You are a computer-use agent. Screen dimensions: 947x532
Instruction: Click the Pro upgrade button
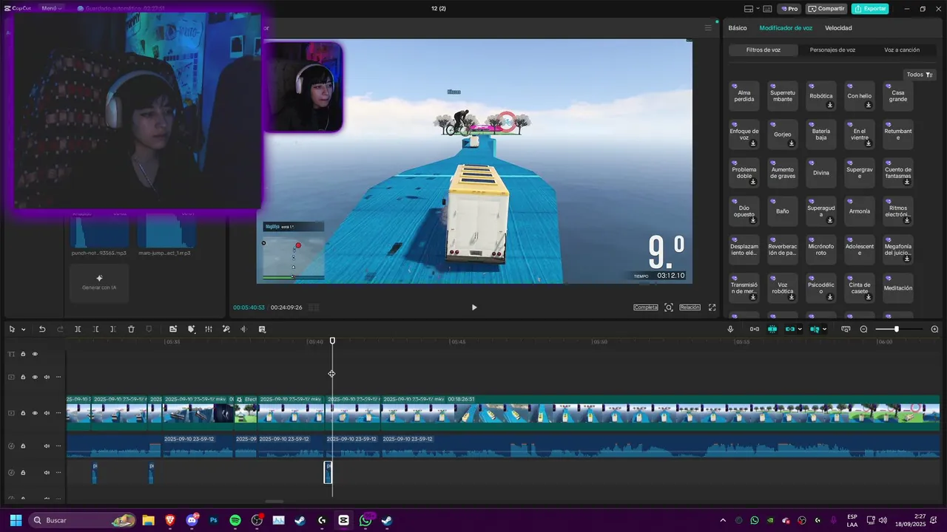click(x=789, y=9)
